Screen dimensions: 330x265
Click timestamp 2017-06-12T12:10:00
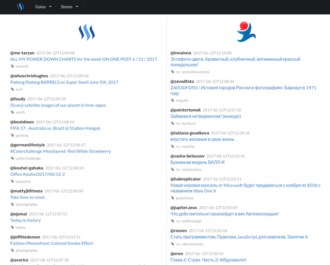coord(212,53)
